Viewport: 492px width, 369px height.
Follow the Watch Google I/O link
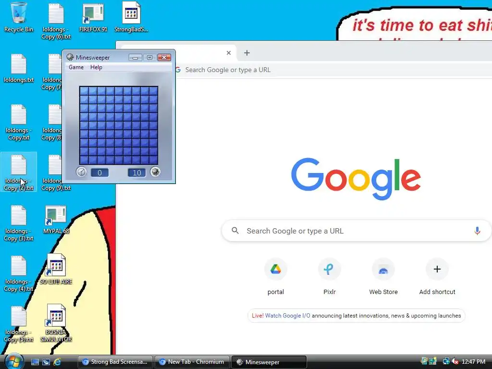point(288,316)
